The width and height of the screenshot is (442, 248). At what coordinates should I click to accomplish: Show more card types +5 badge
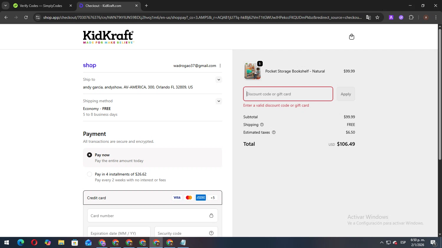tap(212, 198)
